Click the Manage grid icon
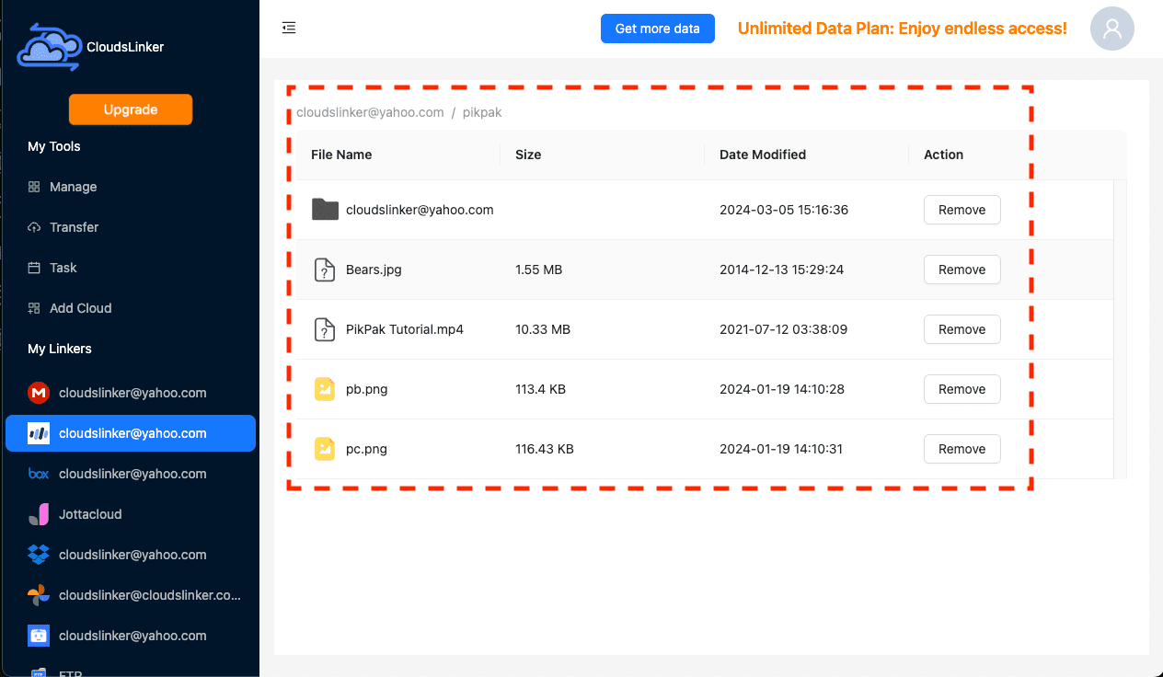This screenshot has width=1163, height=677. (34, 187)
